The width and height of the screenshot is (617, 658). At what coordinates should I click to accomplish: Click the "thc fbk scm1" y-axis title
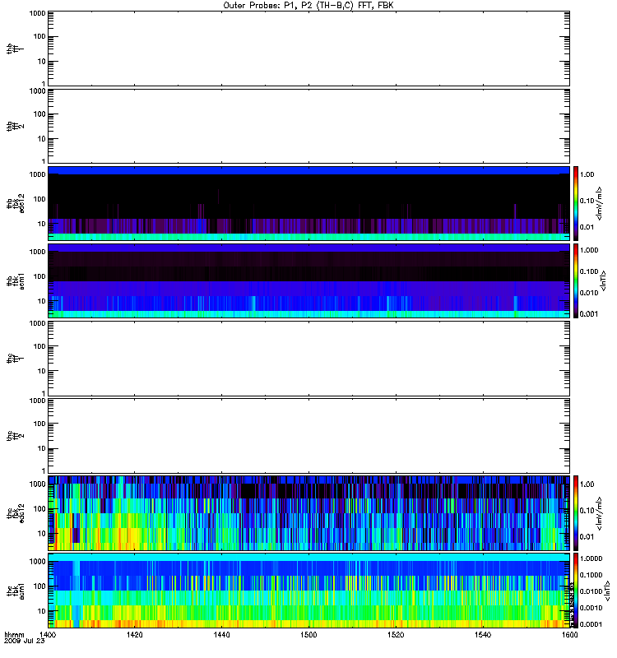click(x=15, y=591)
